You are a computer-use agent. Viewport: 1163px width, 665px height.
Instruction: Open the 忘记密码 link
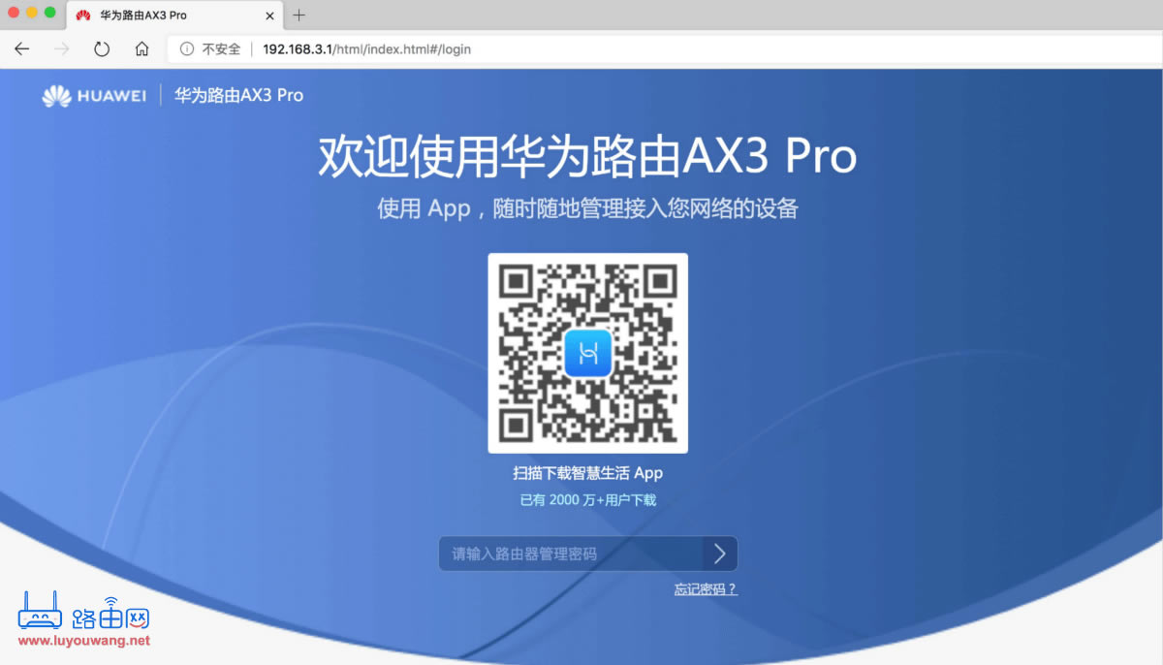[x=707, y=588]
